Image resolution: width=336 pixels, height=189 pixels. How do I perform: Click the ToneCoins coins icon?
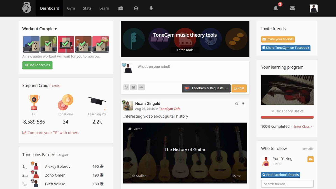pos(66,102)
